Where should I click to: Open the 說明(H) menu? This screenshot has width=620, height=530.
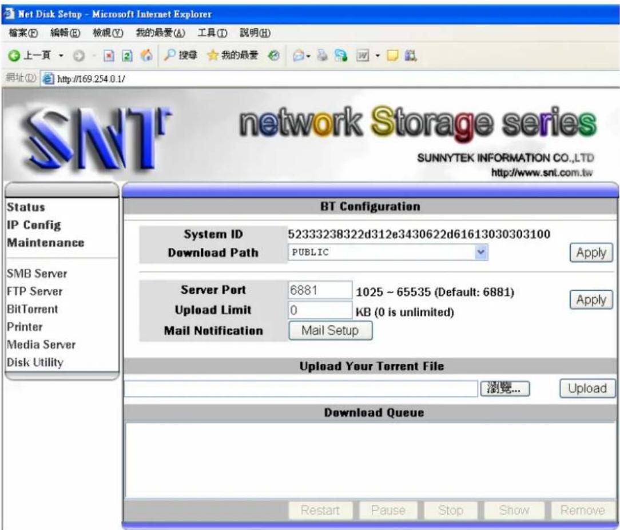255,33
